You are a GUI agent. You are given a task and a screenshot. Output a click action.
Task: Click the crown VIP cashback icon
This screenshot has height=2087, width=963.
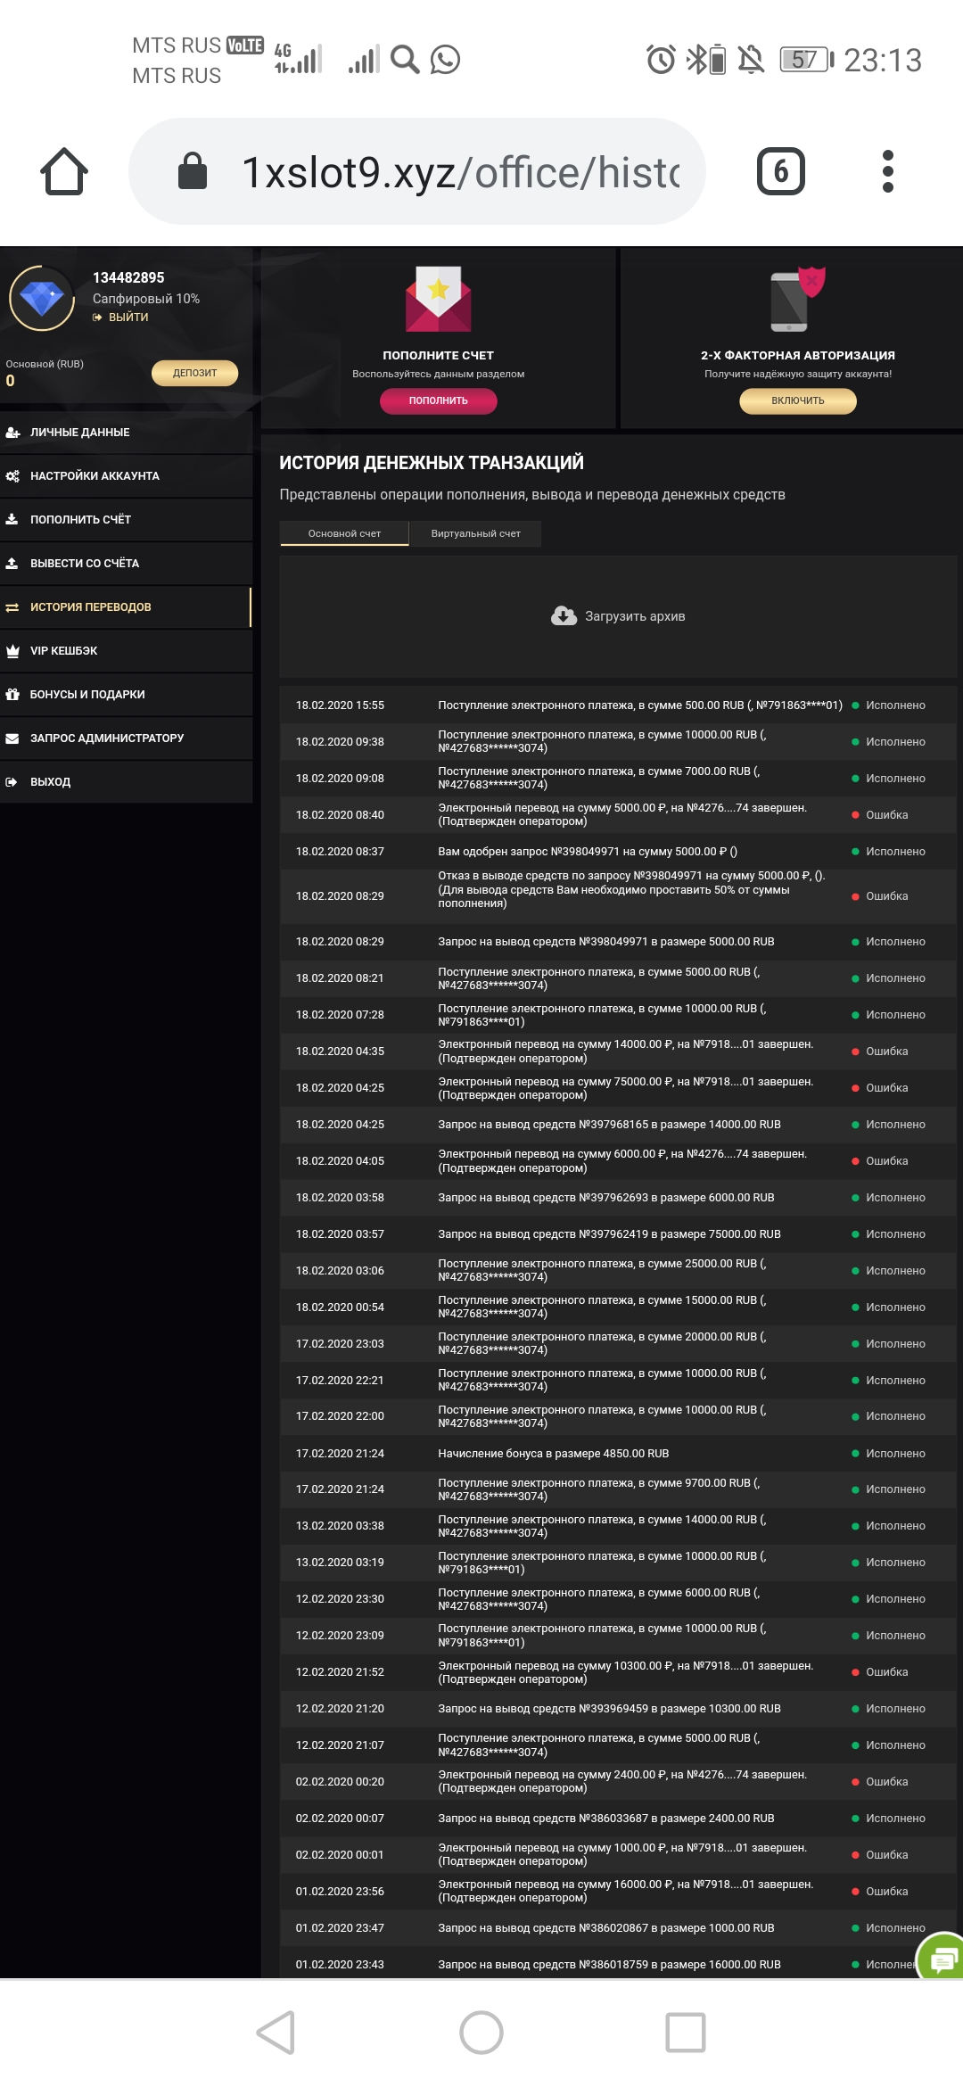coord(12,650)
